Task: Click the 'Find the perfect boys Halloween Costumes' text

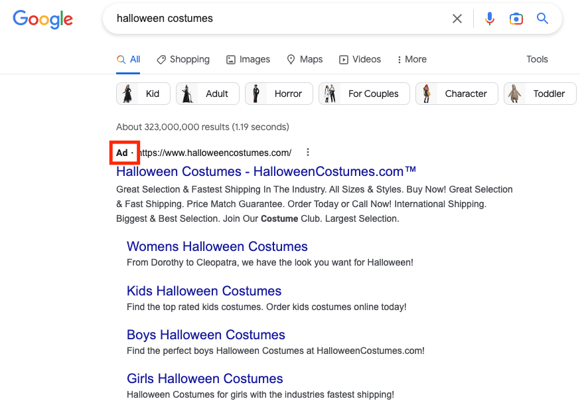Action: (275, 351)
